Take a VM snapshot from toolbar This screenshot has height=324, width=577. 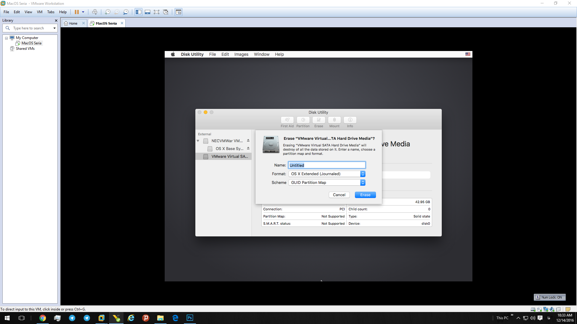click(108, 12)
